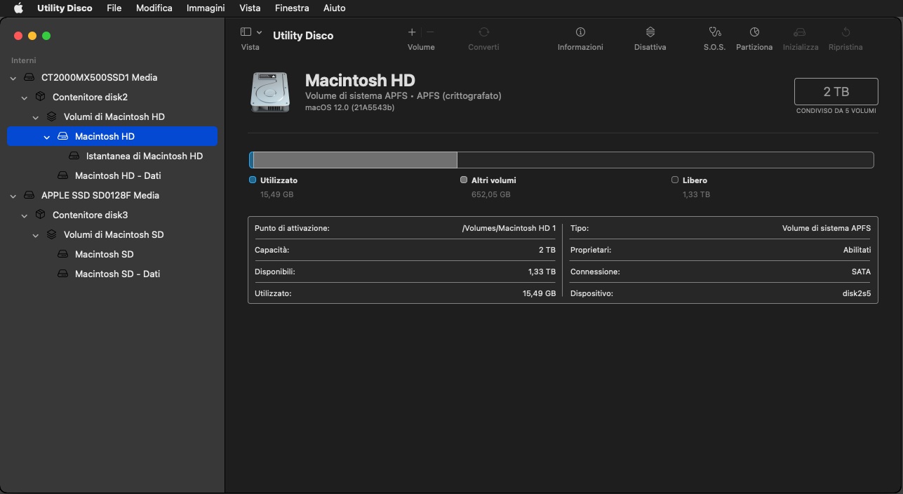Viewport: 903px width, 494px height.
Task: Select Istantanea di Macintosh HD snapshot
Action: (x=144, y=156)
